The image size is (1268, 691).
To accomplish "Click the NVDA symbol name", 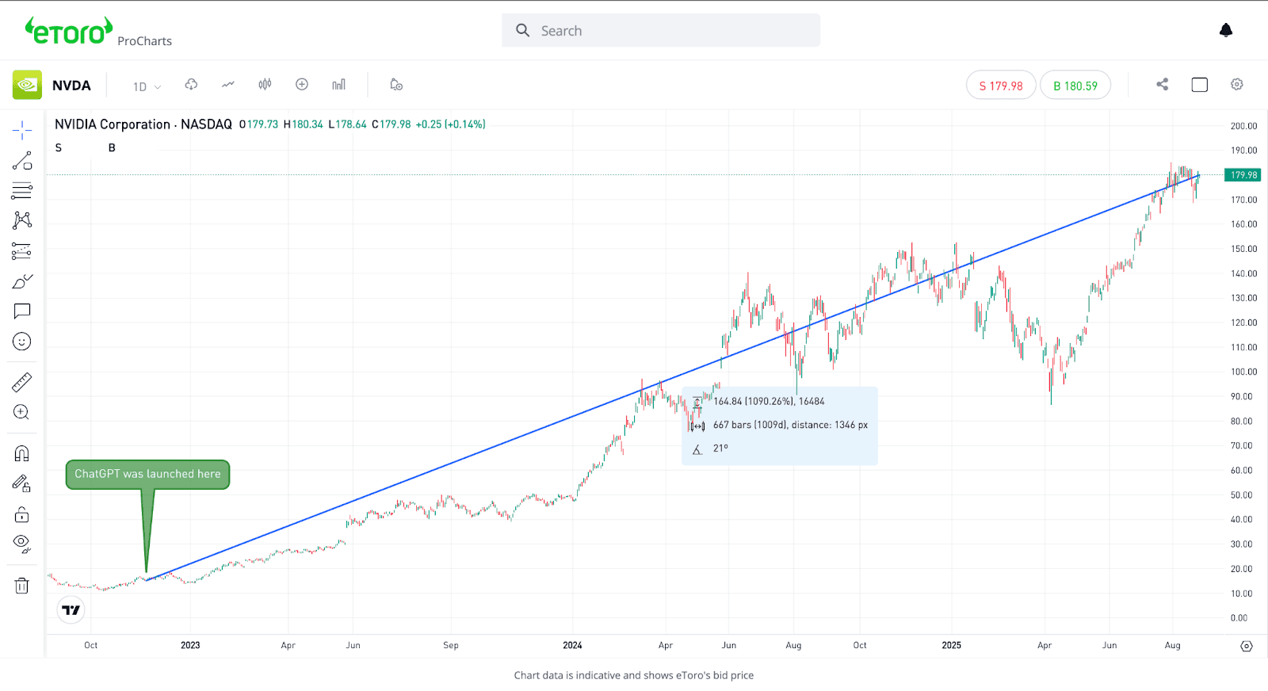I will click(x=71, y=86).
